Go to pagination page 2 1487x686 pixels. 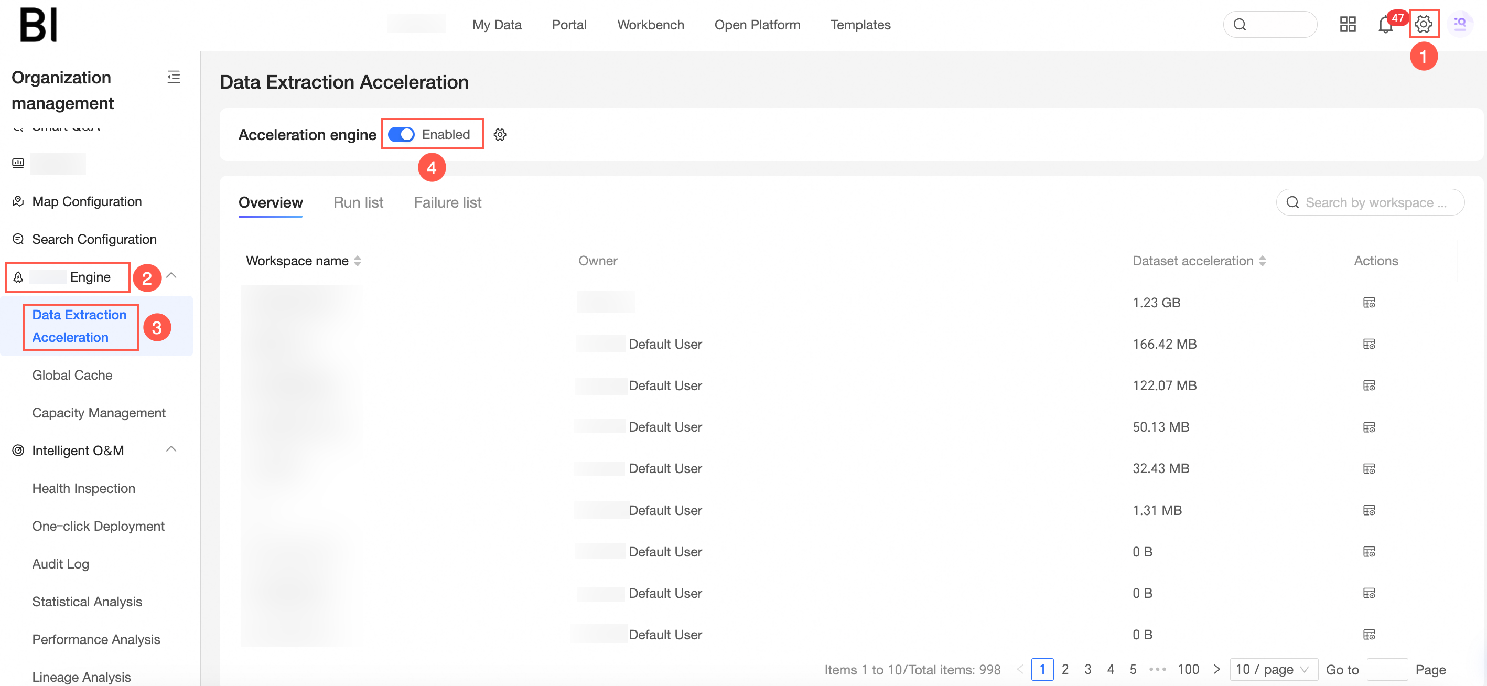[x=1065, y=669]
